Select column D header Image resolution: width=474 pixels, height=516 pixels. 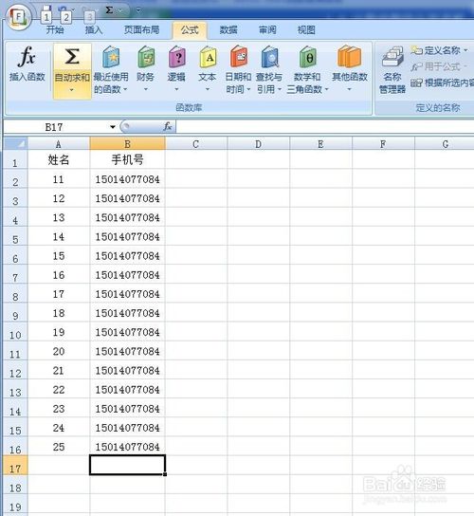coord(258,144)
